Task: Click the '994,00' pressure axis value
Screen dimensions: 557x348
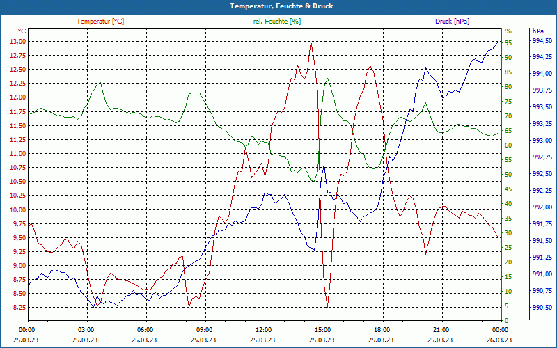Action: (542, 74)
